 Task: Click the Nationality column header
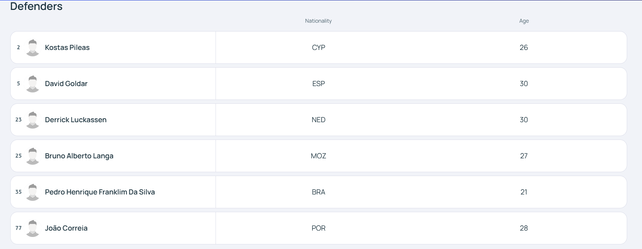(318, 21)
